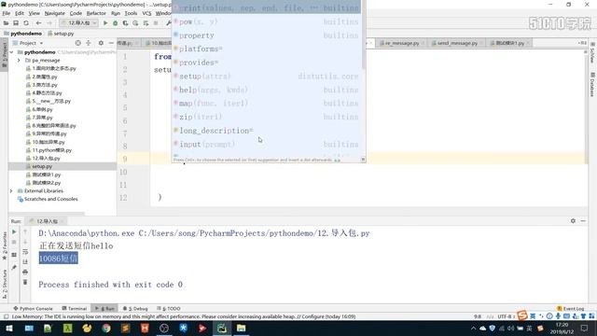Open the Tools menu

[131, 13]
